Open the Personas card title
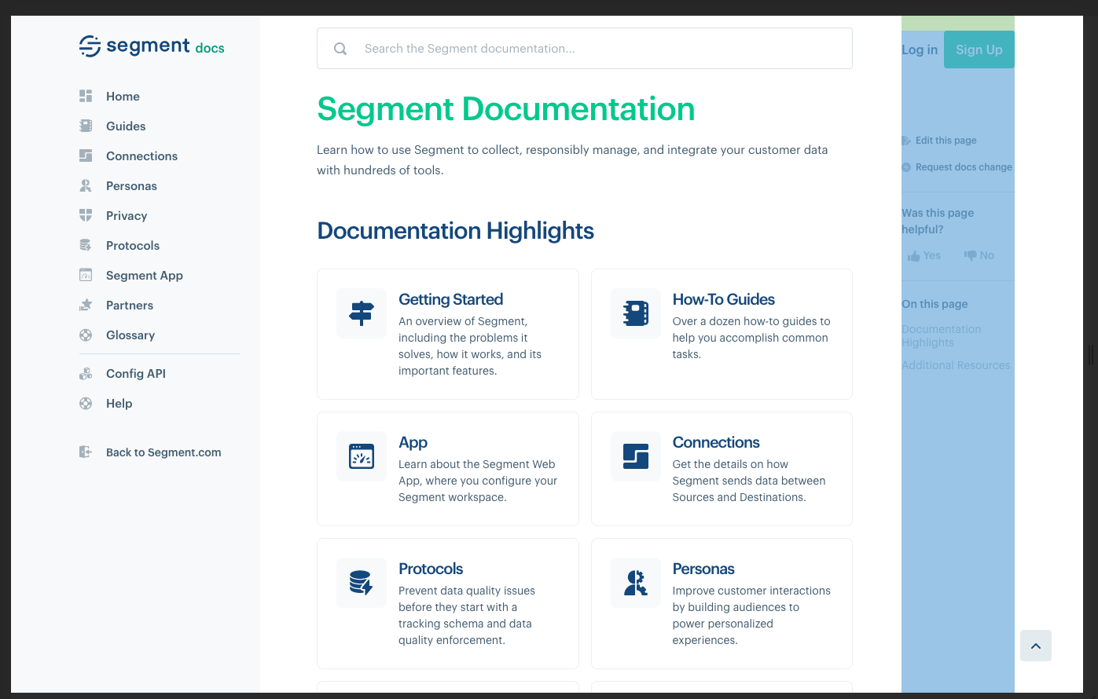This screenshot has width=1098, height=699. coord(703,569)
